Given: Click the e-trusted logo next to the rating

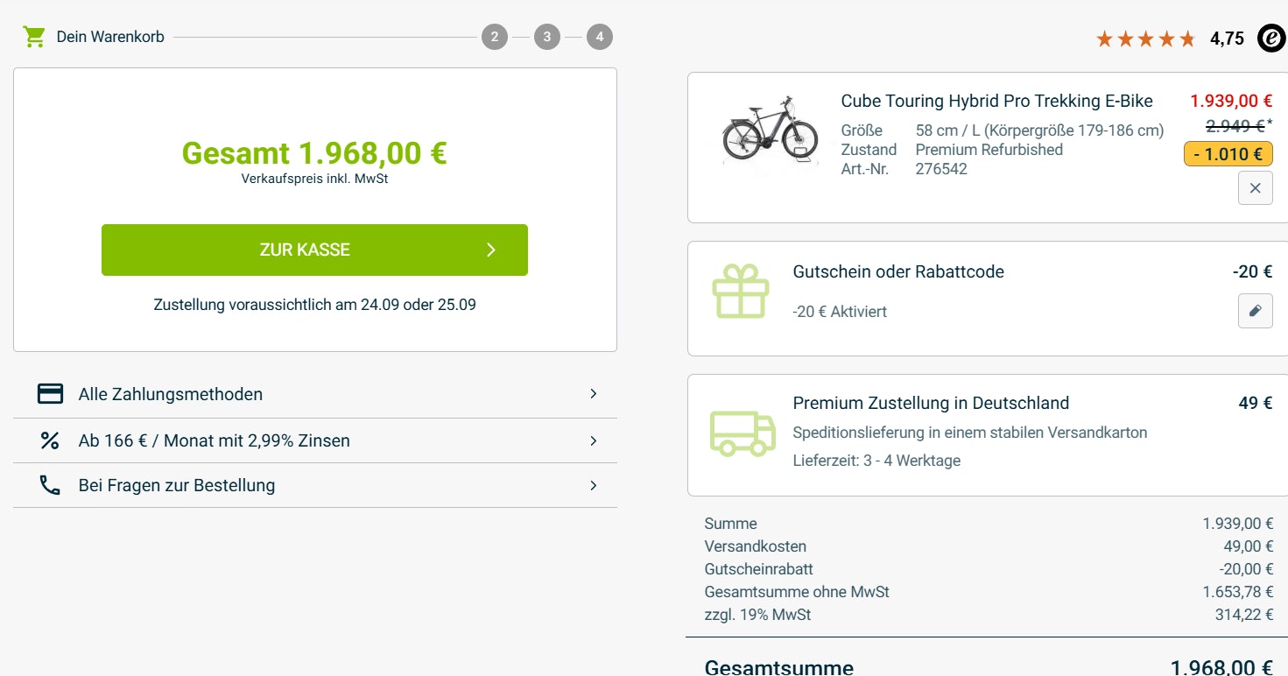Looking at the screenshot, I should 1270,38.
